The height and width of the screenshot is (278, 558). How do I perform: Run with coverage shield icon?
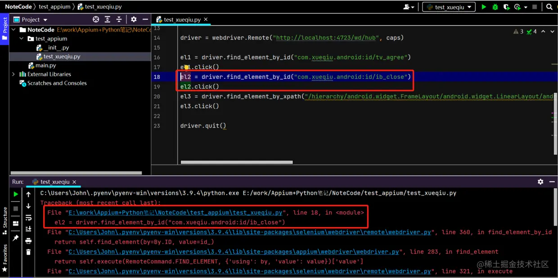506,7
